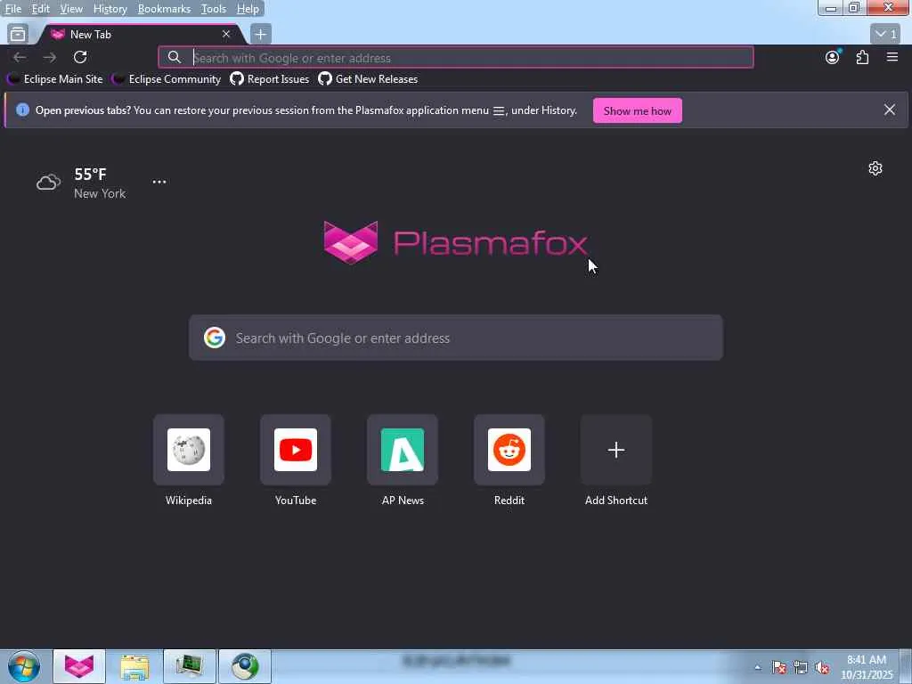This screenshot has width=912, height=684.
Task: Click the Show me how button
Action: click(x=638, y=110)
